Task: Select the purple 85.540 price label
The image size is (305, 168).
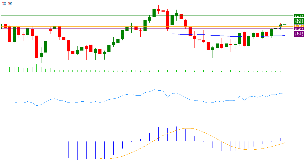Action: point(299,29)
